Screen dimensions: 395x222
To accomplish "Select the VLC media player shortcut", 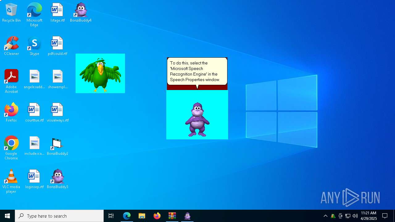I will (11, 182).
